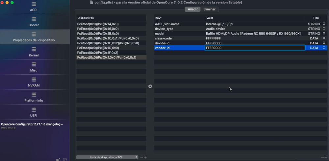329x161 pixels.
Task: Change type dropdown for class-code row
Action: 324,38
